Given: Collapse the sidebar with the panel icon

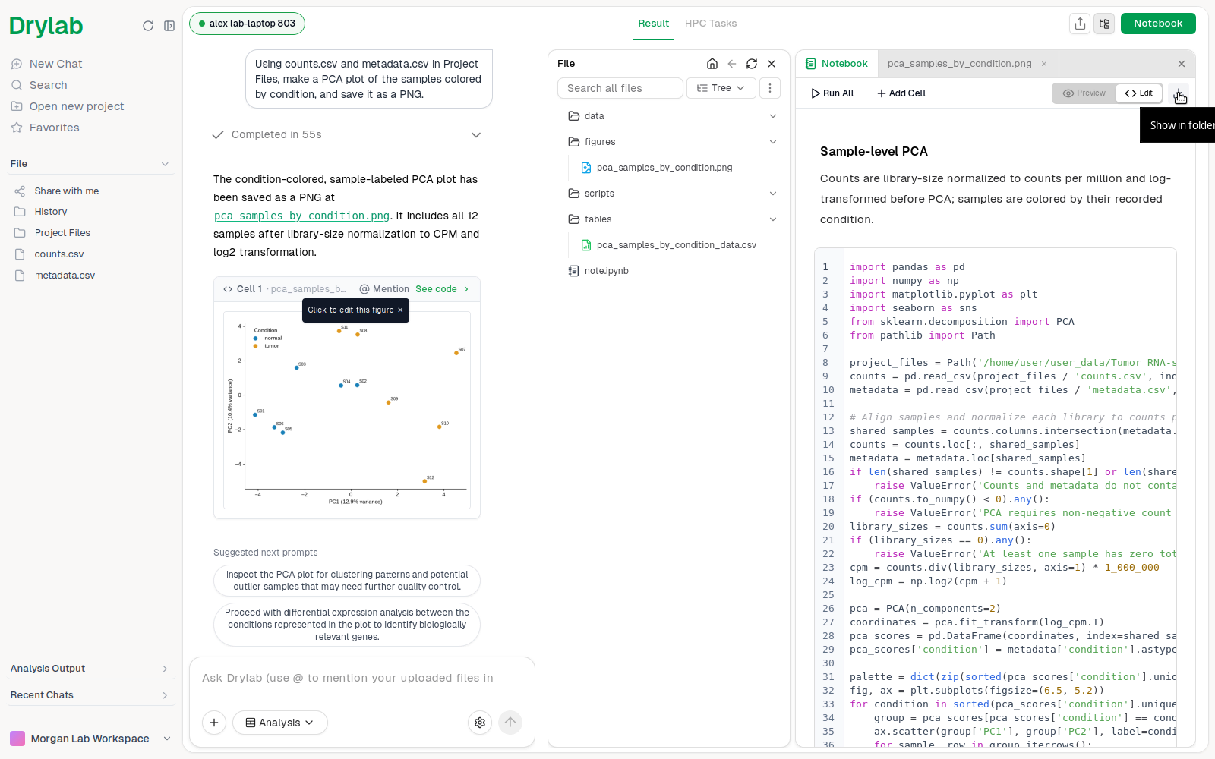Looking at the screenshot, I should coord(169,26).
